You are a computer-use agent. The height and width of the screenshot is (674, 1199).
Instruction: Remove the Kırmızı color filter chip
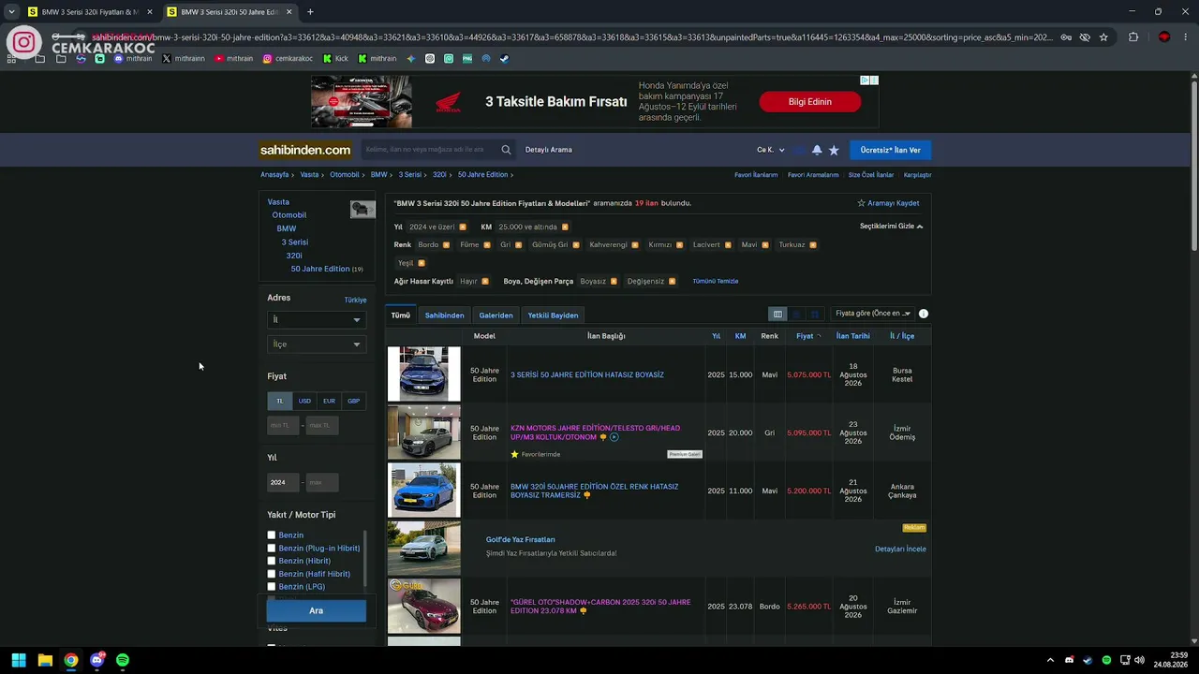tap(680, 245)
